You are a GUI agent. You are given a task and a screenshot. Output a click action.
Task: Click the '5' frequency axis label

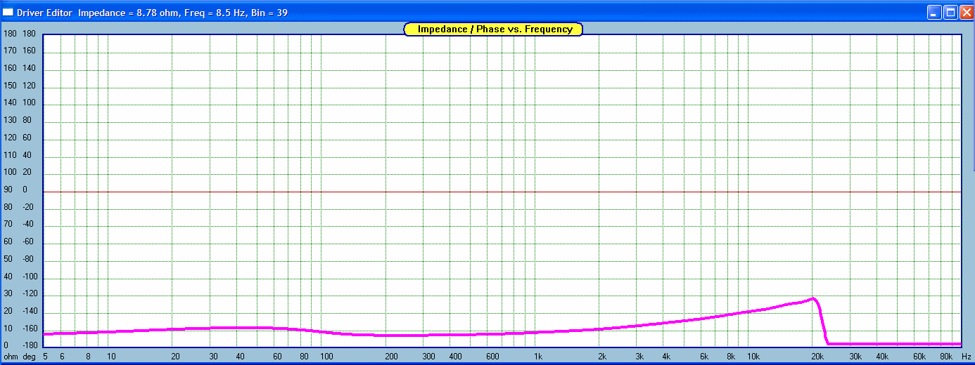[45, 357]
